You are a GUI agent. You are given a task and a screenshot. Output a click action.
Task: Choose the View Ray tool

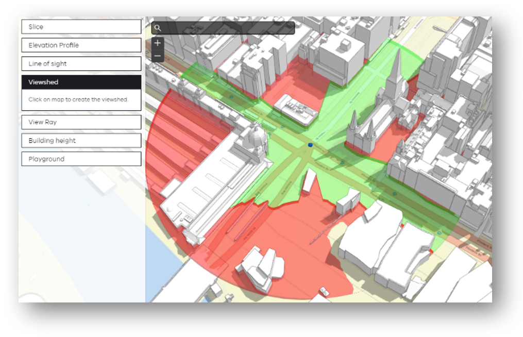pos(81,122)
